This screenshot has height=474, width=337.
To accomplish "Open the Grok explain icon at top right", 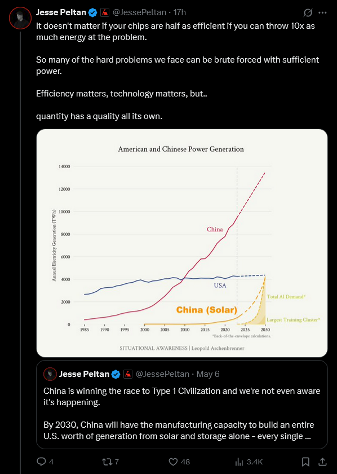I will pos(308,12).
